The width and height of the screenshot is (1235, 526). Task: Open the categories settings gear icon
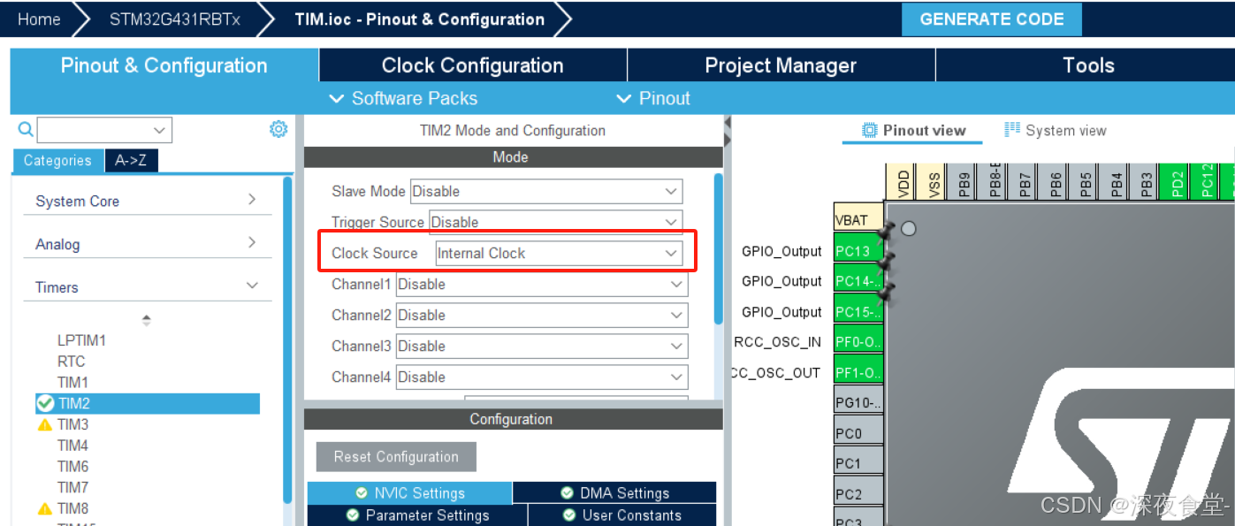(278, 130)
